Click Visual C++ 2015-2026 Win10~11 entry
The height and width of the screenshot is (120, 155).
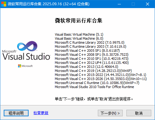point(101,79)
